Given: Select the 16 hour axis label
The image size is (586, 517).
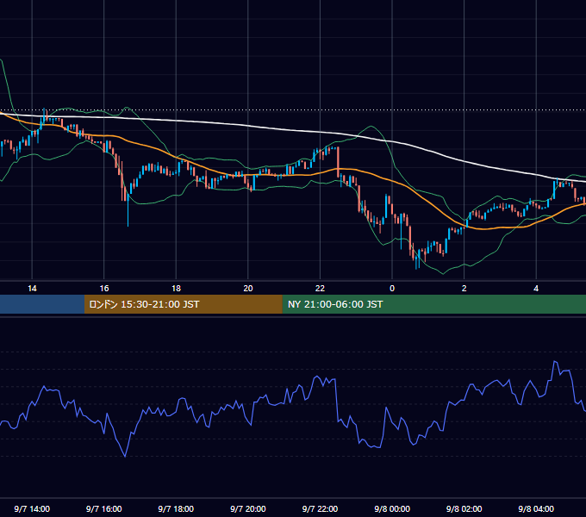Looking at the screenshot, I should click(104, 289).
